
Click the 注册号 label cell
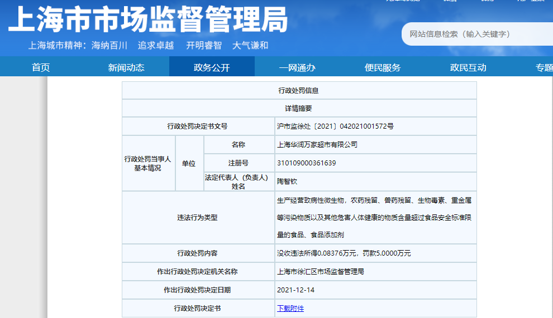tap(239, 163)
